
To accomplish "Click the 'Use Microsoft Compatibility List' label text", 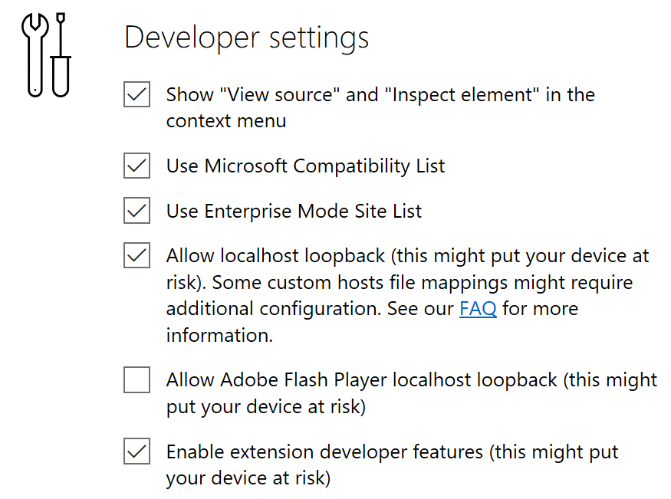I will pyautogui.click(x=305, y=166).
